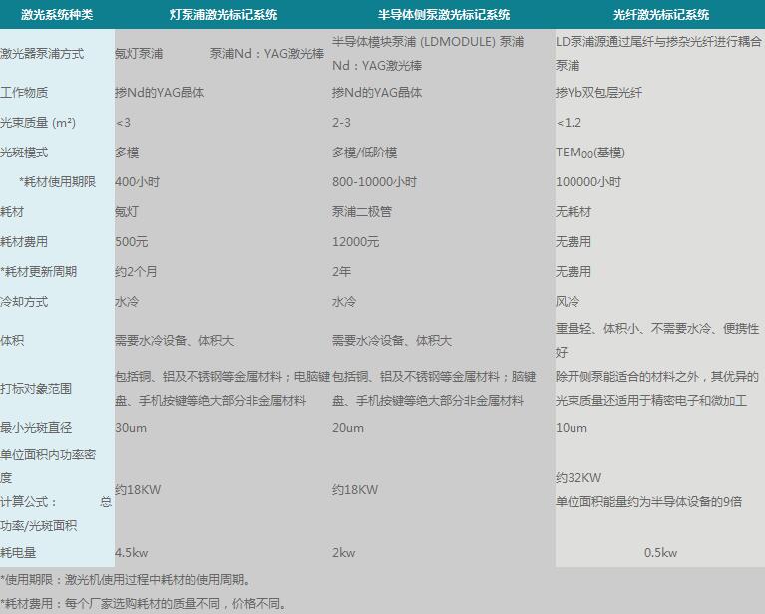The image size is (765, 614).
Task: Click the TEM00(基模) cell
Action: 589,153
